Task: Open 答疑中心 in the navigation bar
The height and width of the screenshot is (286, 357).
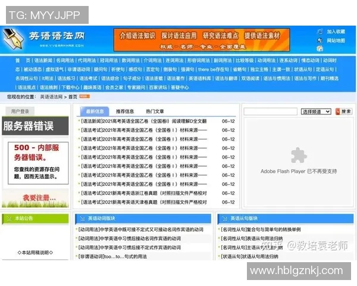Action: click(180, 88)
